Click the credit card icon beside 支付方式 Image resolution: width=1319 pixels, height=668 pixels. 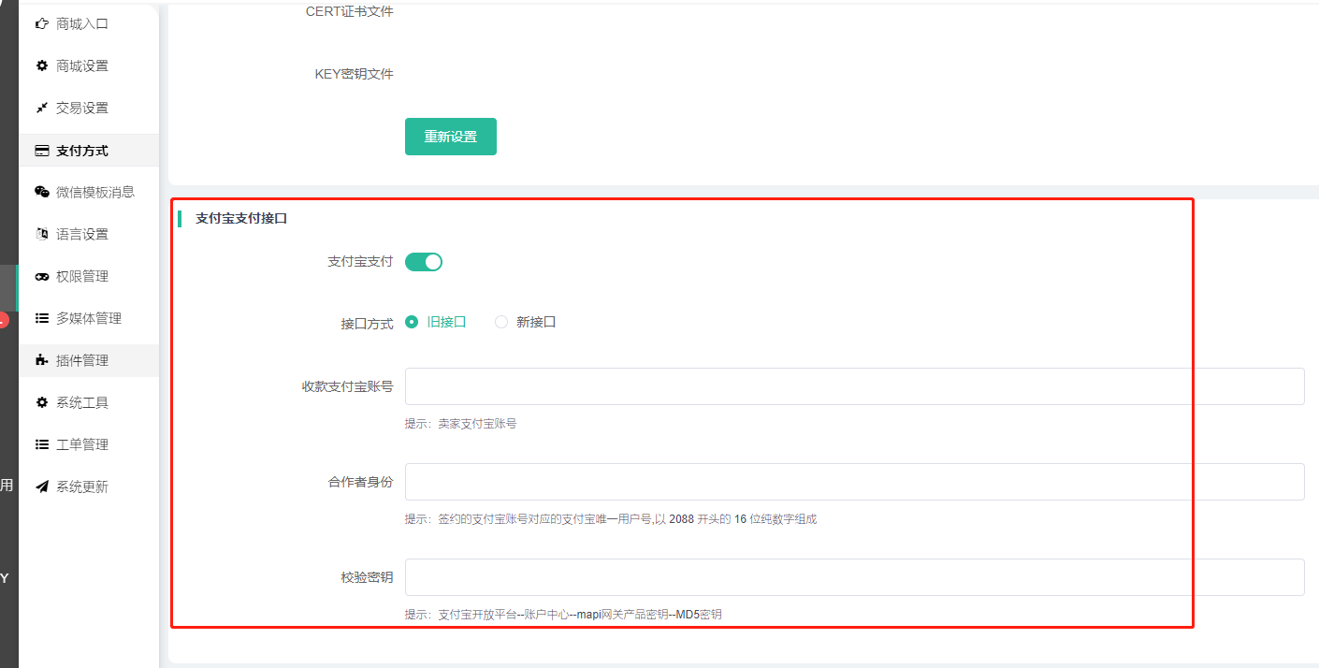click(x=41, y=150)
